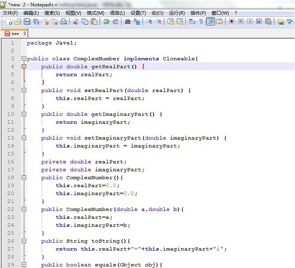The height and width of the screenshot is (268, 295).
Task: Collapse the ComplexNumber class fold on line 3
Action: 24,59
